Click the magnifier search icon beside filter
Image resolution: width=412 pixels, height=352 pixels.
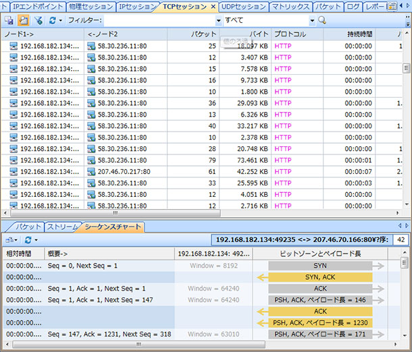click(322, 20)
